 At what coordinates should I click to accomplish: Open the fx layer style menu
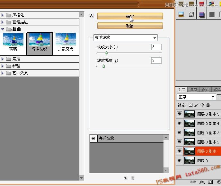[202, 182]
